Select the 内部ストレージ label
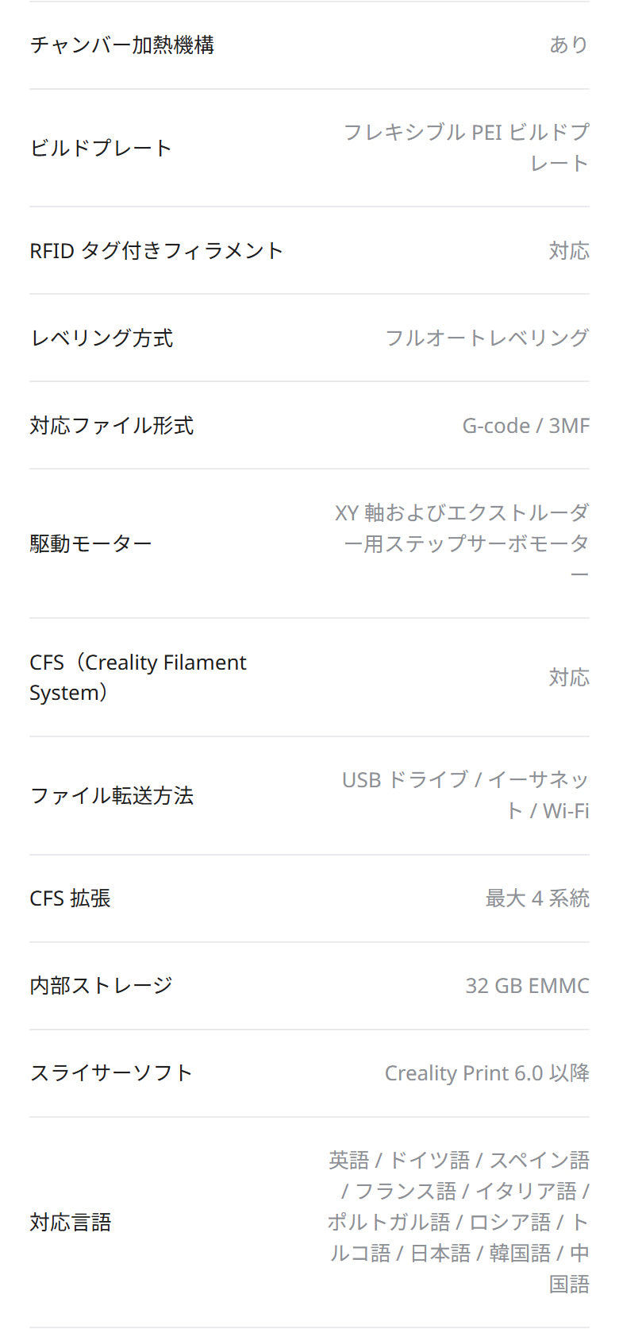Viewport: 619px width, 1333px height. click(x=101, y=986)
